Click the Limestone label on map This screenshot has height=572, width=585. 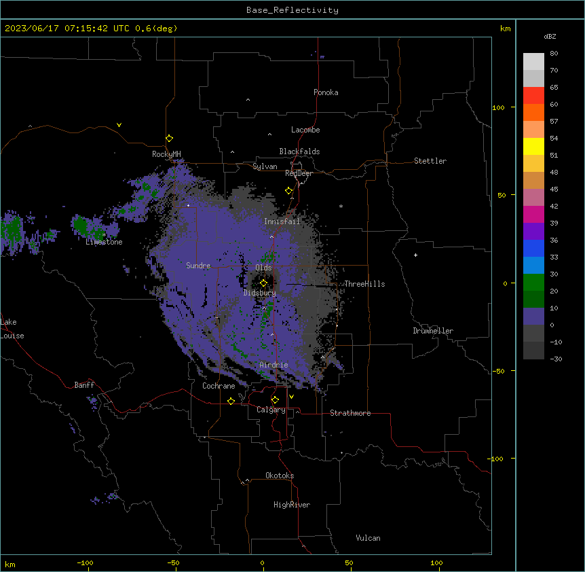coord(104,242)
